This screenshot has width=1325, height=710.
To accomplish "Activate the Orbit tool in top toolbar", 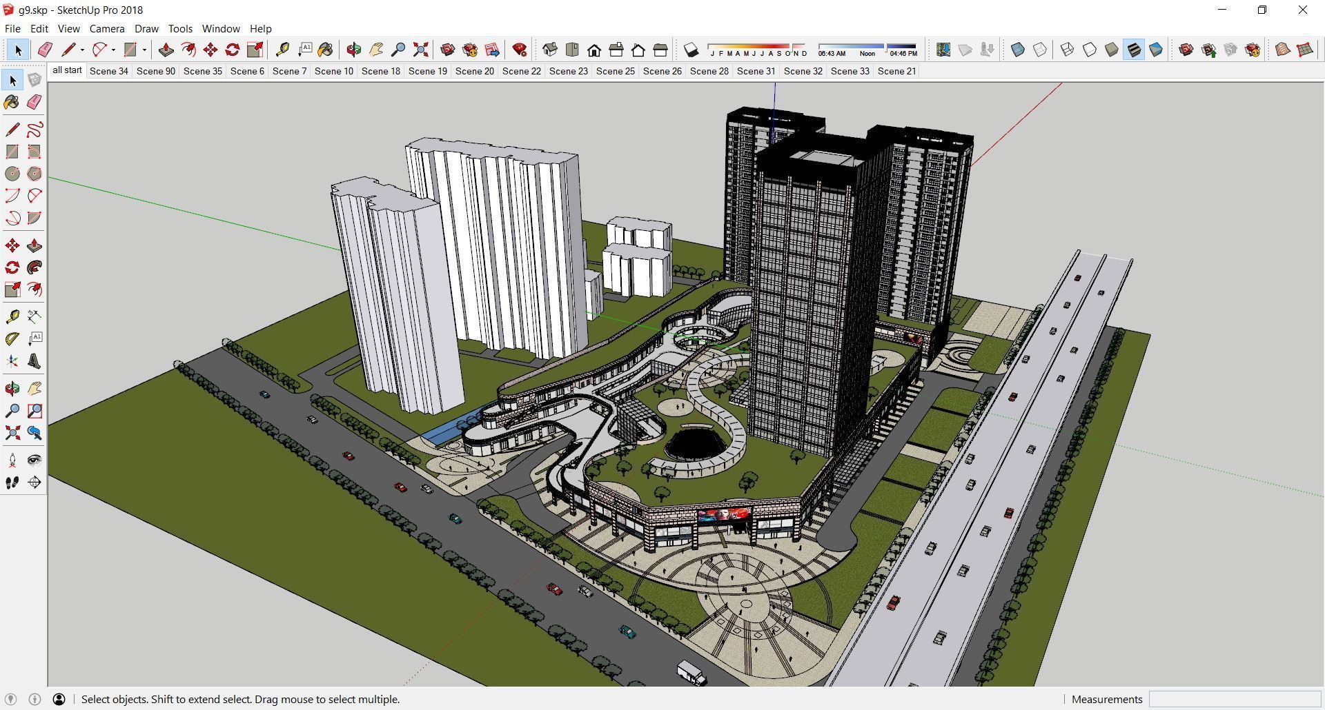I will [354, 50].
